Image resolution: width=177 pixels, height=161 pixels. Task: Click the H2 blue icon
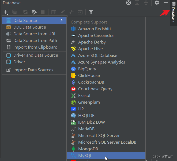pos(73,109)
